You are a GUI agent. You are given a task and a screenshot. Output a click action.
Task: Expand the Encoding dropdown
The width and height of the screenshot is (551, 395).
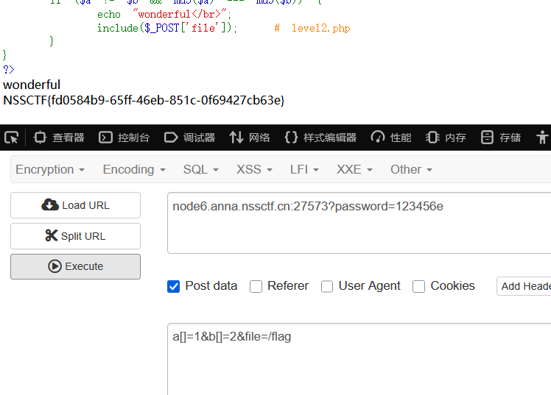click(x=134, y=169)
